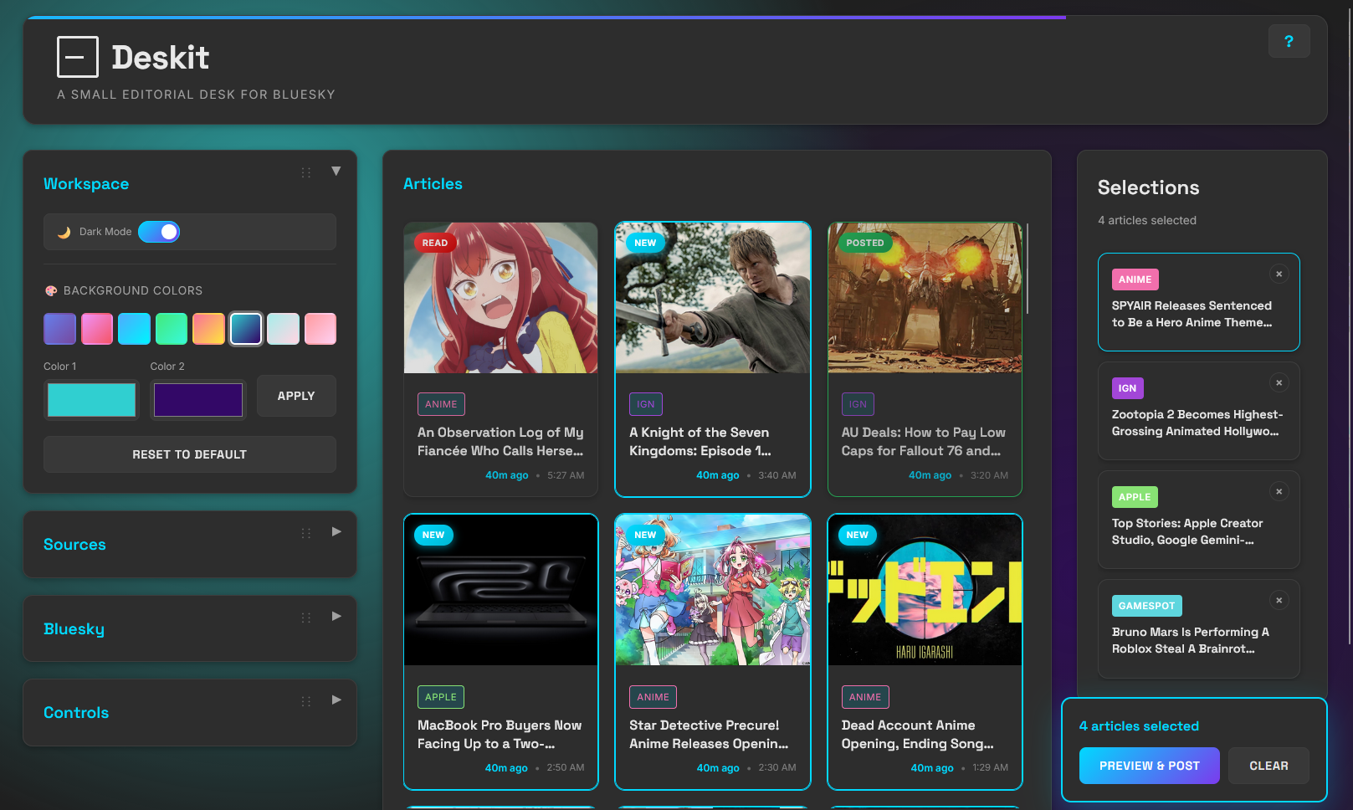Remove SPYAIR Releases article from selections
The width and height of the screenshot is (1353, 810).
[1279, 274]
